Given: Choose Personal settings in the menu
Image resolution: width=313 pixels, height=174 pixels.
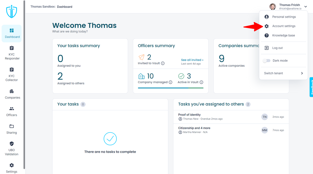Looking at the screenshot, I should [x=283, y=17].
